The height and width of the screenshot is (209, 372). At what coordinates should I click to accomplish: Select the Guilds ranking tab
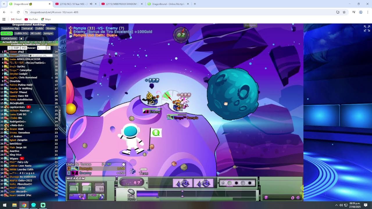point(39,28)
